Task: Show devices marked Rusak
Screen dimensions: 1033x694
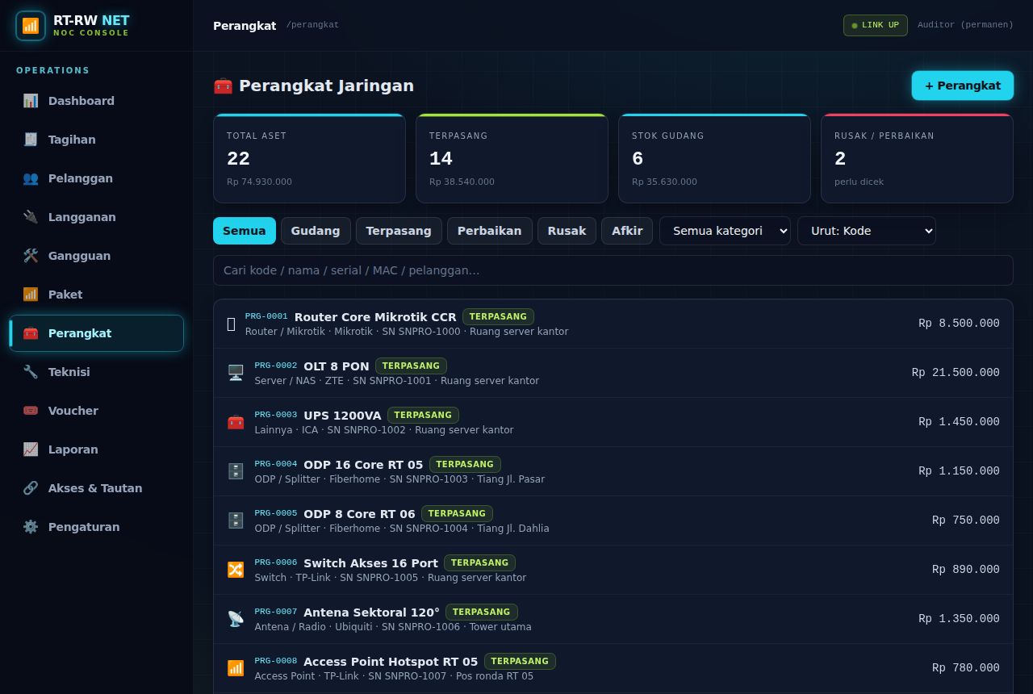Action: 567,231
